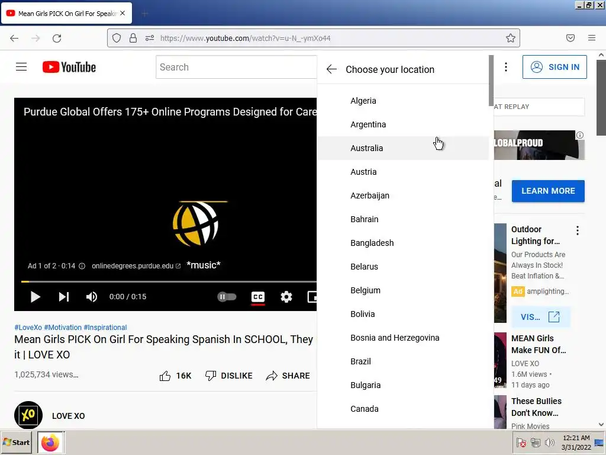Click the ad info icon on banner
This screenshot has width=606, height=455.
[x=580, y=135]
